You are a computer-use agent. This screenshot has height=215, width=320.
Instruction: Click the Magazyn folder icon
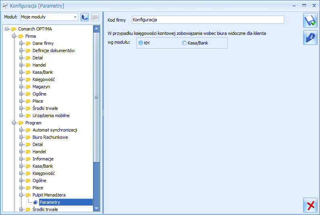pyautogui.click(x=28, y=87)
